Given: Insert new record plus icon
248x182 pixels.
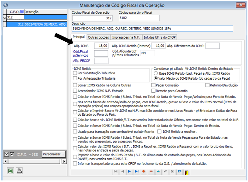Looking at the screenshot, I should coord(144,171).
